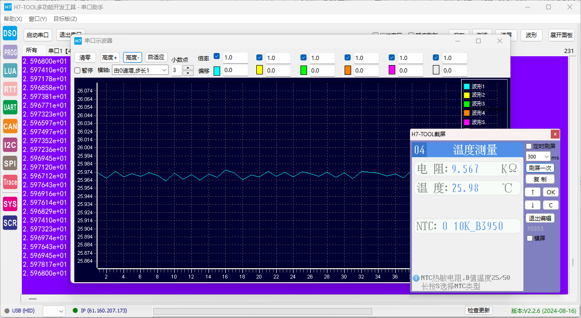Enable the 横屏 landscape checkbox
This screenshot has height=318, width=581.
[529, 238]
